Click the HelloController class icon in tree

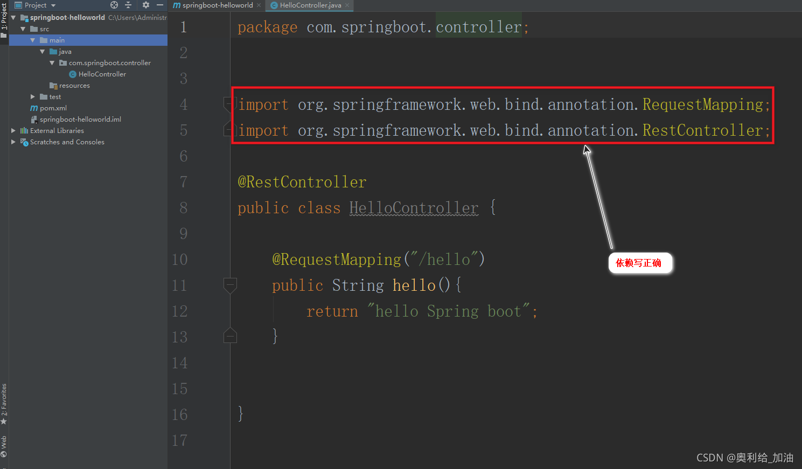(73, 74)
